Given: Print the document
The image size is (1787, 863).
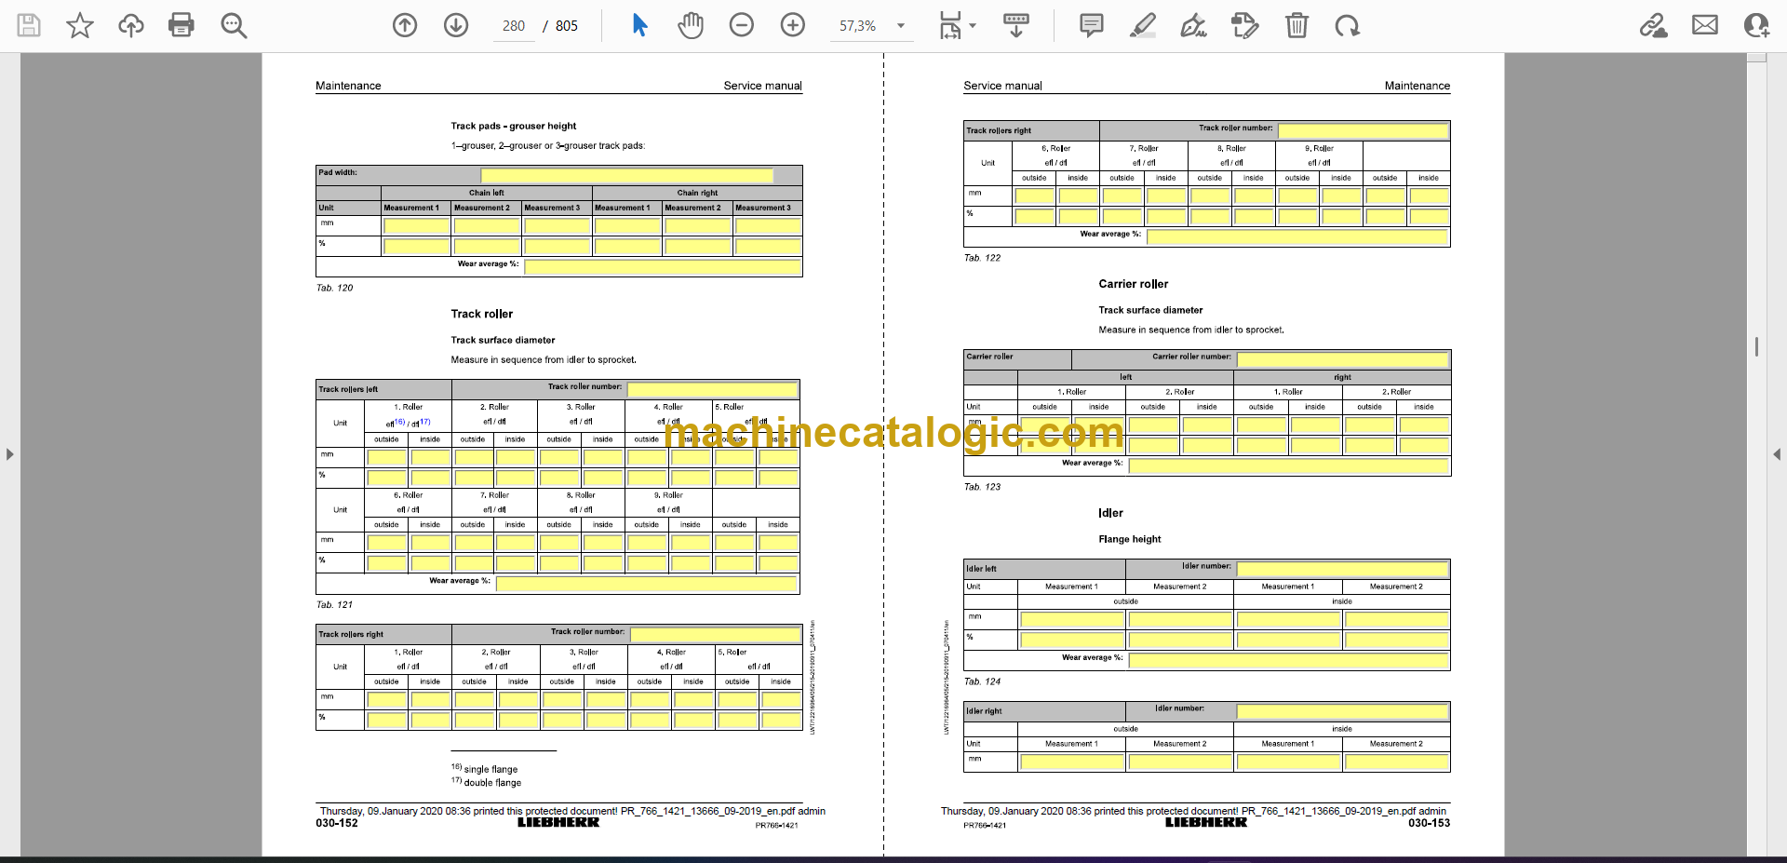Looking at the screenshot, I should point(181,25).
